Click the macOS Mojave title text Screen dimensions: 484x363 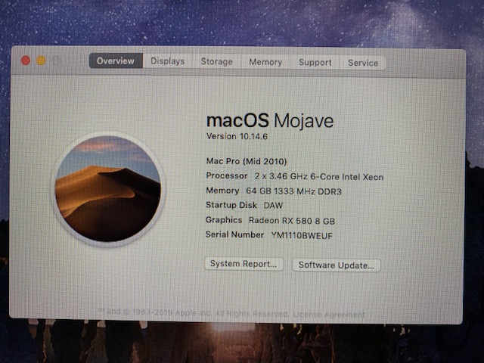pos(269,121)
